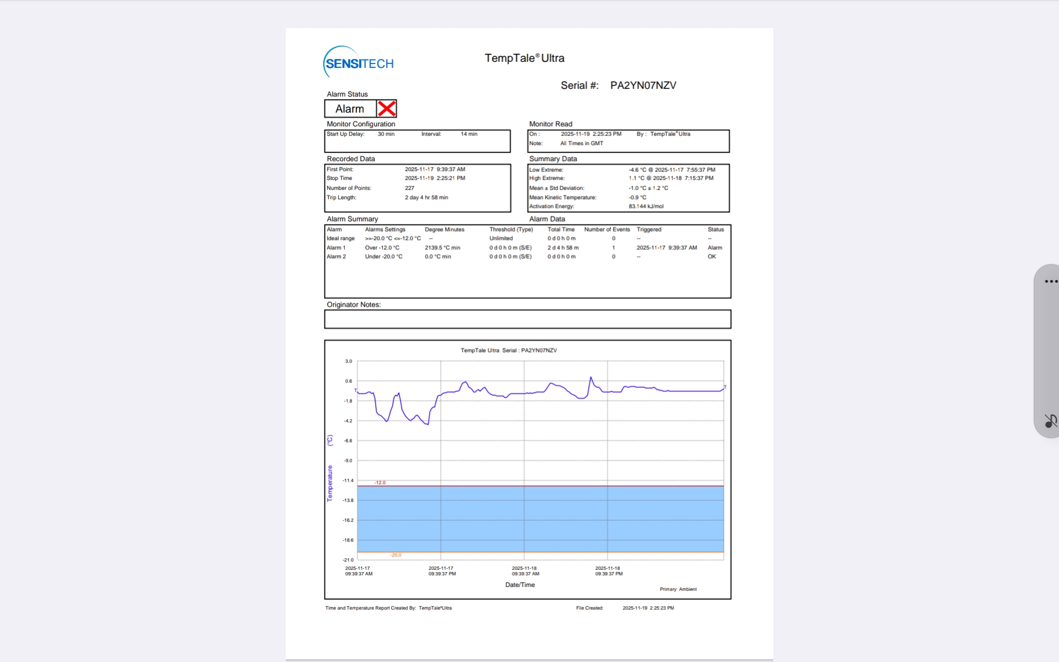Toggle the muted music note icon

[1050, 421]
